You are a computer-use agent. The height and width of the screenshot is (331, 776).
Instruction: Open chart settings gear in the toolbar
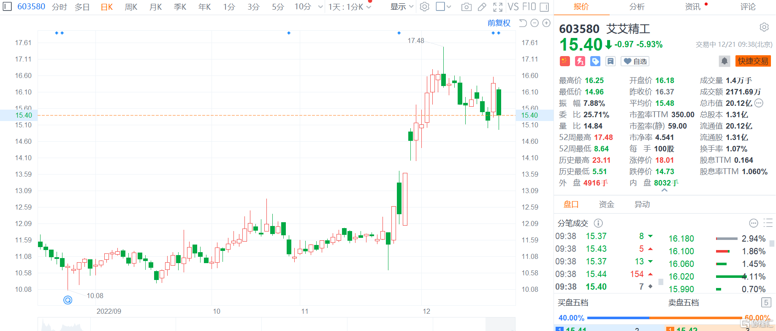425,7
